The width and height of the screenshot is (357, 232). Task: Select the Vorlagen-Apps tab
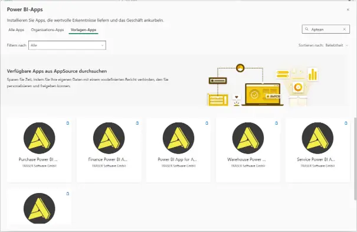click(84, 30)
